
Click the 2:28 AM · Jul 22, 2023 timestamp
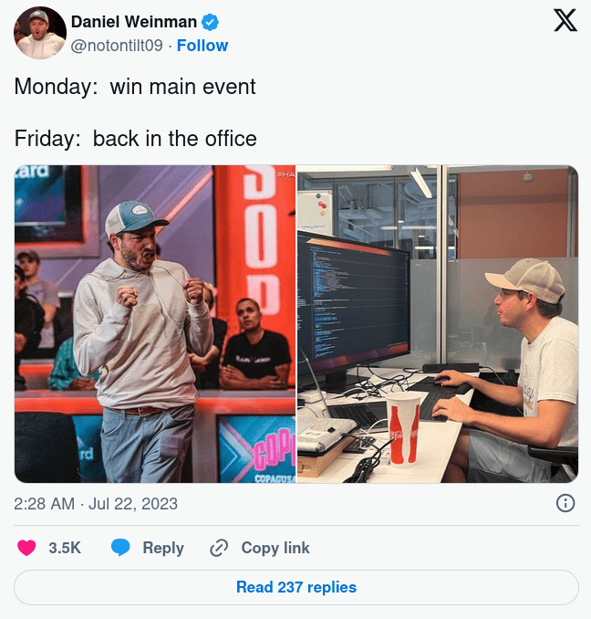coord(96,504)
